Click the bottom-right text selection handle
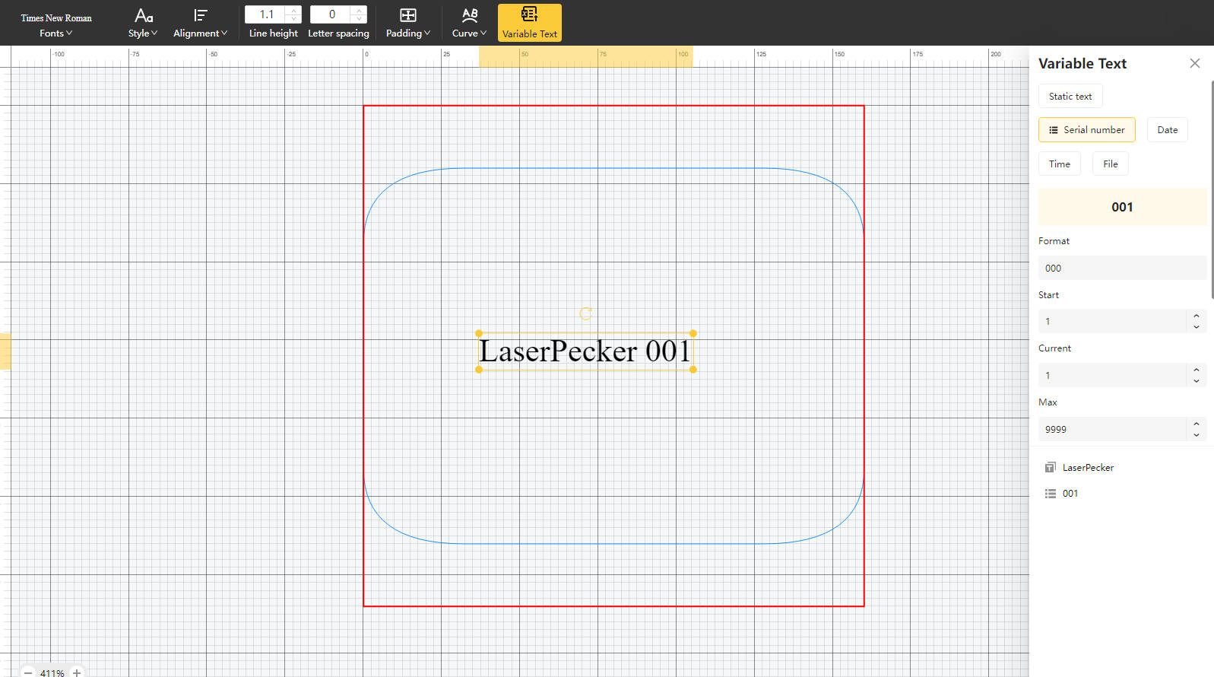 [693, 370]
